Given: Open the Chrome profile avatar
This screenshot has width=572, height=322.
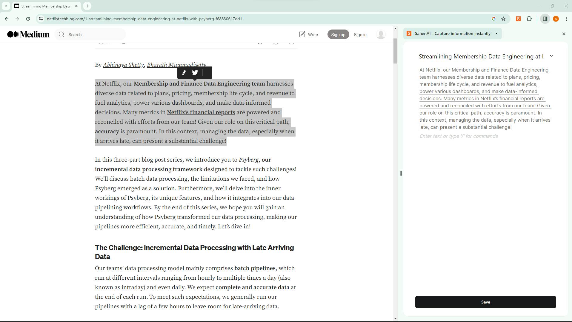Looking at the screenshot, I should click(556, 19).
